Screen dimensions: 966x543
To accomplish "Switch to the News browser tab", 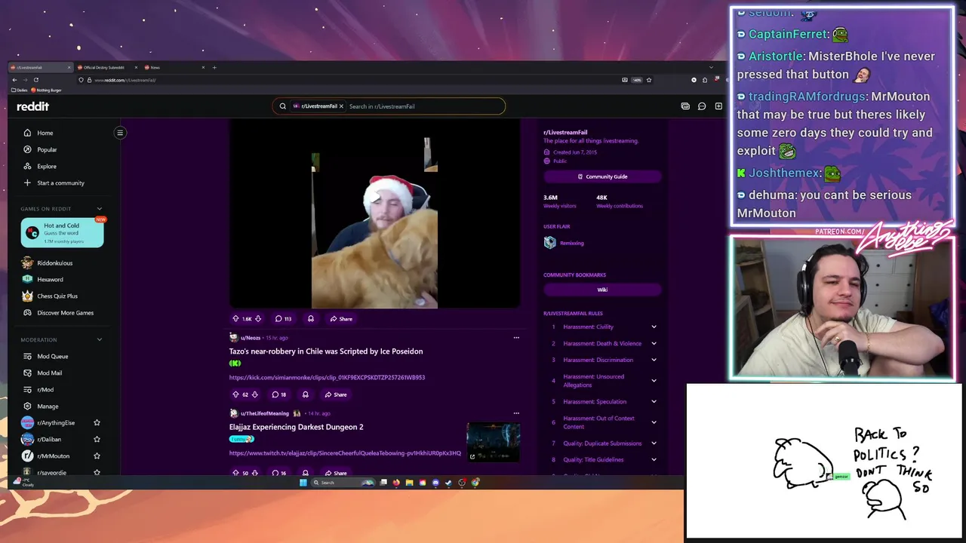I will click(174, 68).
